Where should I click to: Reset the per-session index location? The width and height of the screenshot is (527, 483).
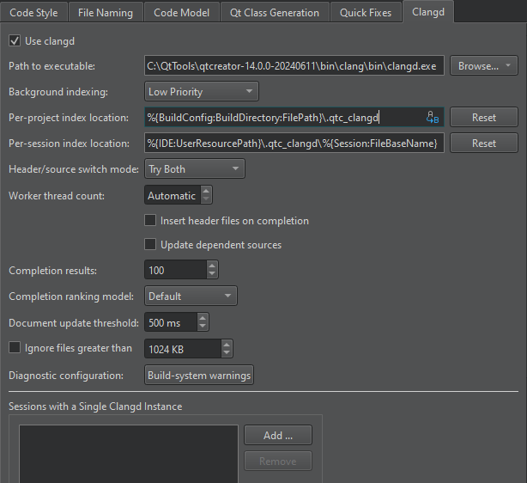tap(483, 144)
